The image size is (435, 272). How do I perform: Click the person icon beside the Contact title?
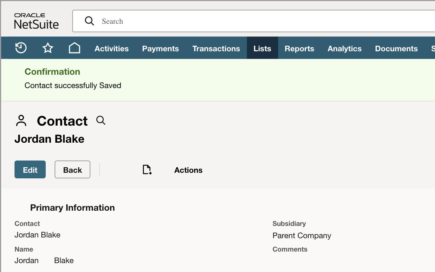point(21,121)
